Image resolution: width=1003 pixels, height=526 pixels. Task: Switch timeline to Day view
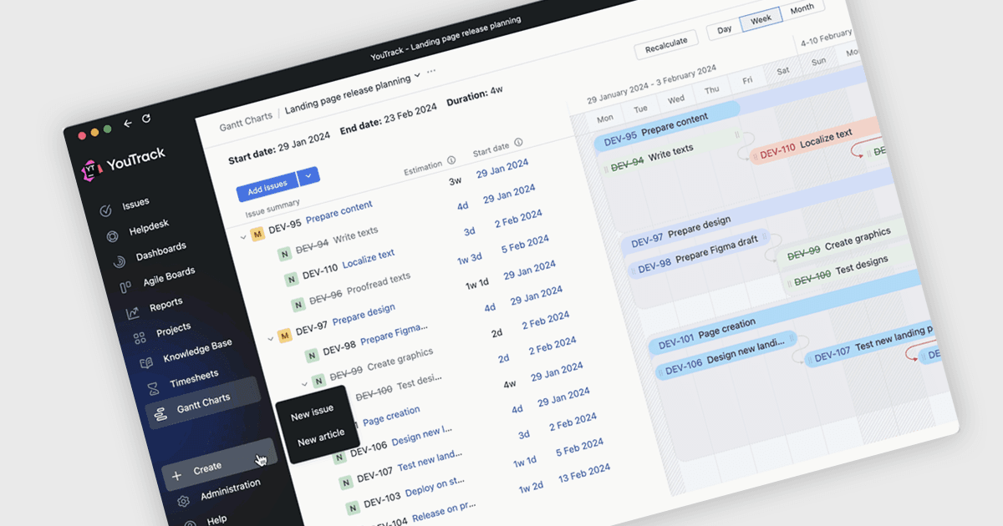725,29
